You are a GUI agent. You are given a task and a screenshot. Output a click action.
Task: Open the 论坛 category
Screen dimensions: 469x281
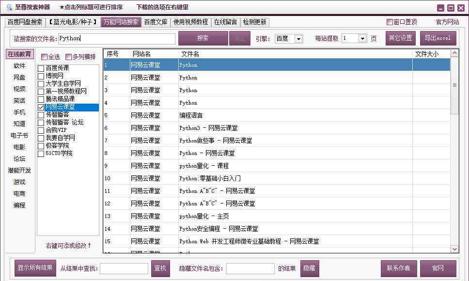click(20, 159)
